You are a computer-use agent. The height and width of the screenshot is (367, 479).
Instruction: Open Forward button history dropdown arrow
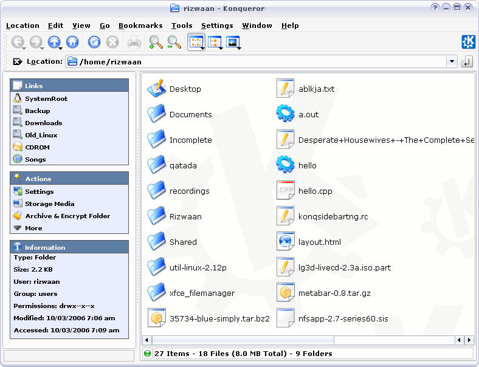43,49
